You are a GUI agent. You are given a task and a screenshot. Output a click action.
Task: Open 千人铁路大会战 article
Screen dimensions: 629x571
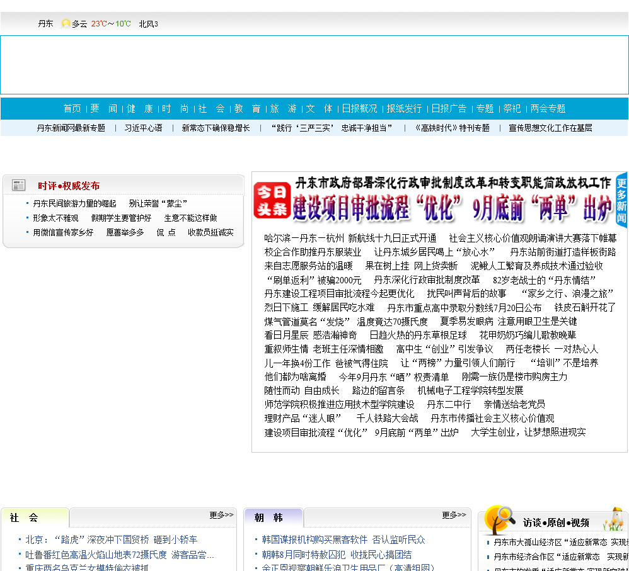pos(387,419)
